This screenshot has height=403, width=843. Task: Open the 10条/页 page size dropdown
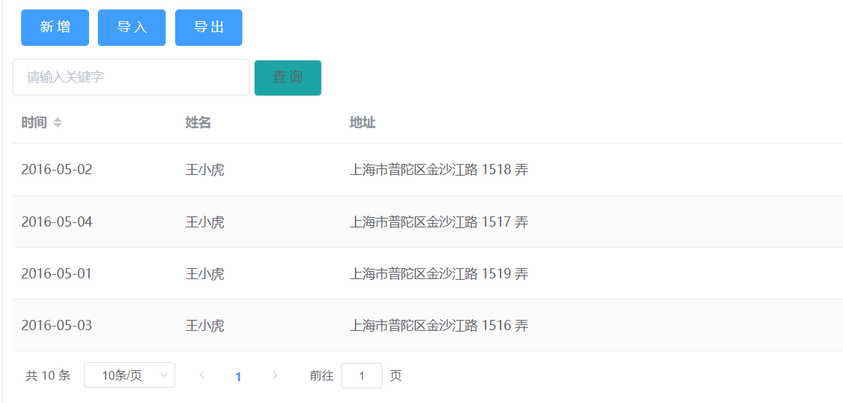pos(129,375)
